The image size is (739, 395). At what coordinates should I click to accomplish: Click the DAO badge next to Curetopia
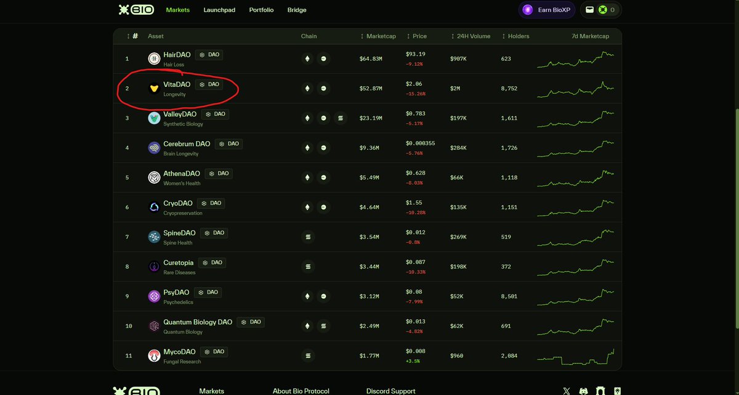click(x=212, y=263)
